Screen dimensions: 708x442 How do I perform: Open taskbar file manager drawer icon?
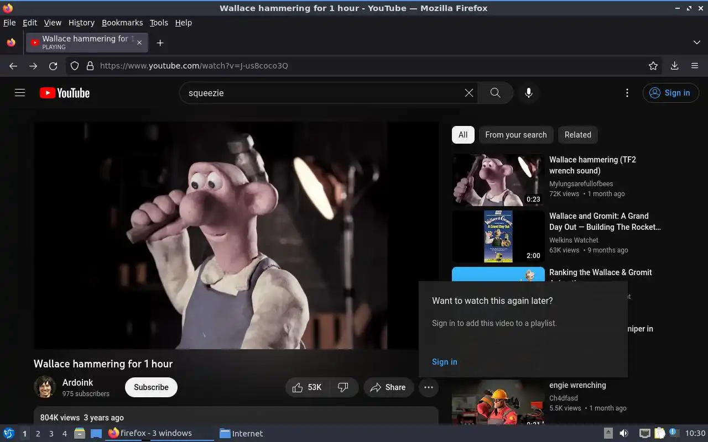[80, 433]
